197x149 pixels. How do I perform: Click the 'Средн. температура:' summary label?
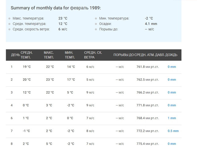tap(29, 24)
